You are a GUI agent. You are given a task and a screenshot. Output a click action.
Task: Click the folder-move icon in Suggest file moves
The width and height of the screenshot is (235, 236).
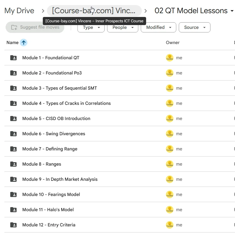pyautogui.click(x=14, y=27)
